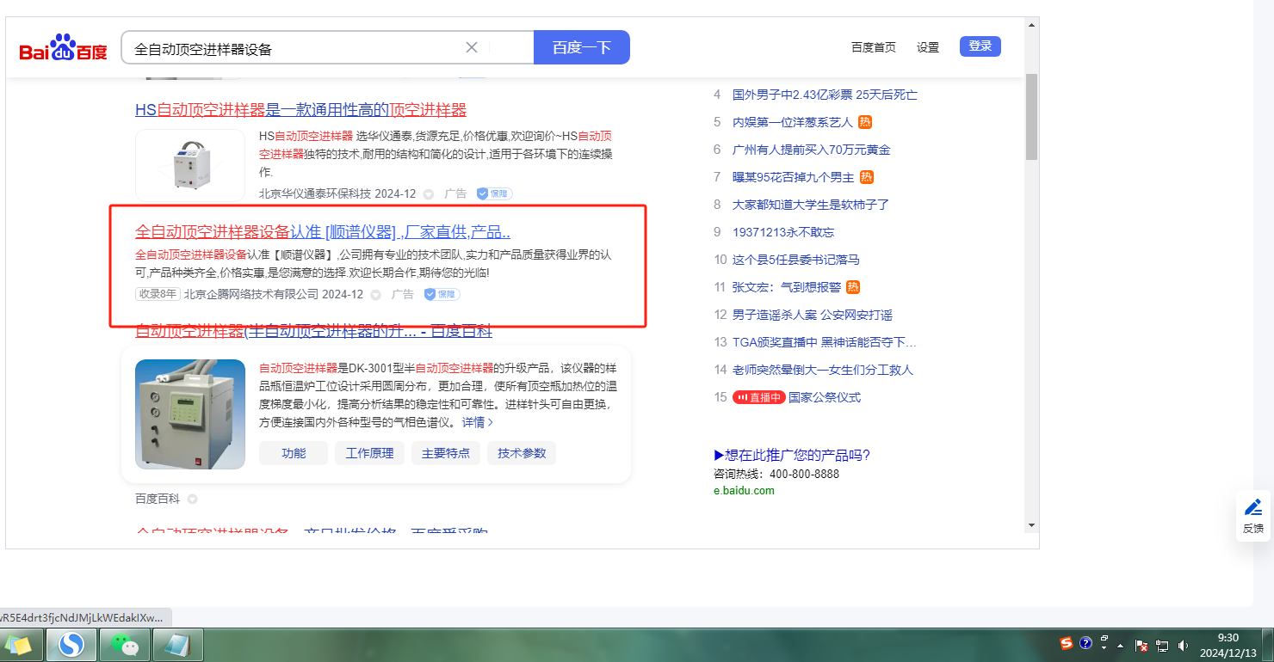Clear the search box with the X icon
Image resolution: width=1274 pixels, height=662 pixels.
coord(472,47)
